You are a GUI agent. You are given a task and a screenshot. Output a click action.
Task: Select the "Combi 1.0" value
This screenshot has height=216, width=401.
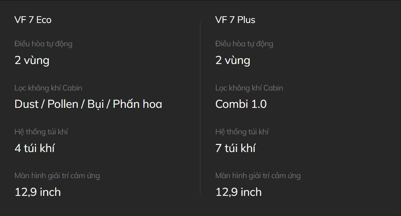(x=241, y=104)
